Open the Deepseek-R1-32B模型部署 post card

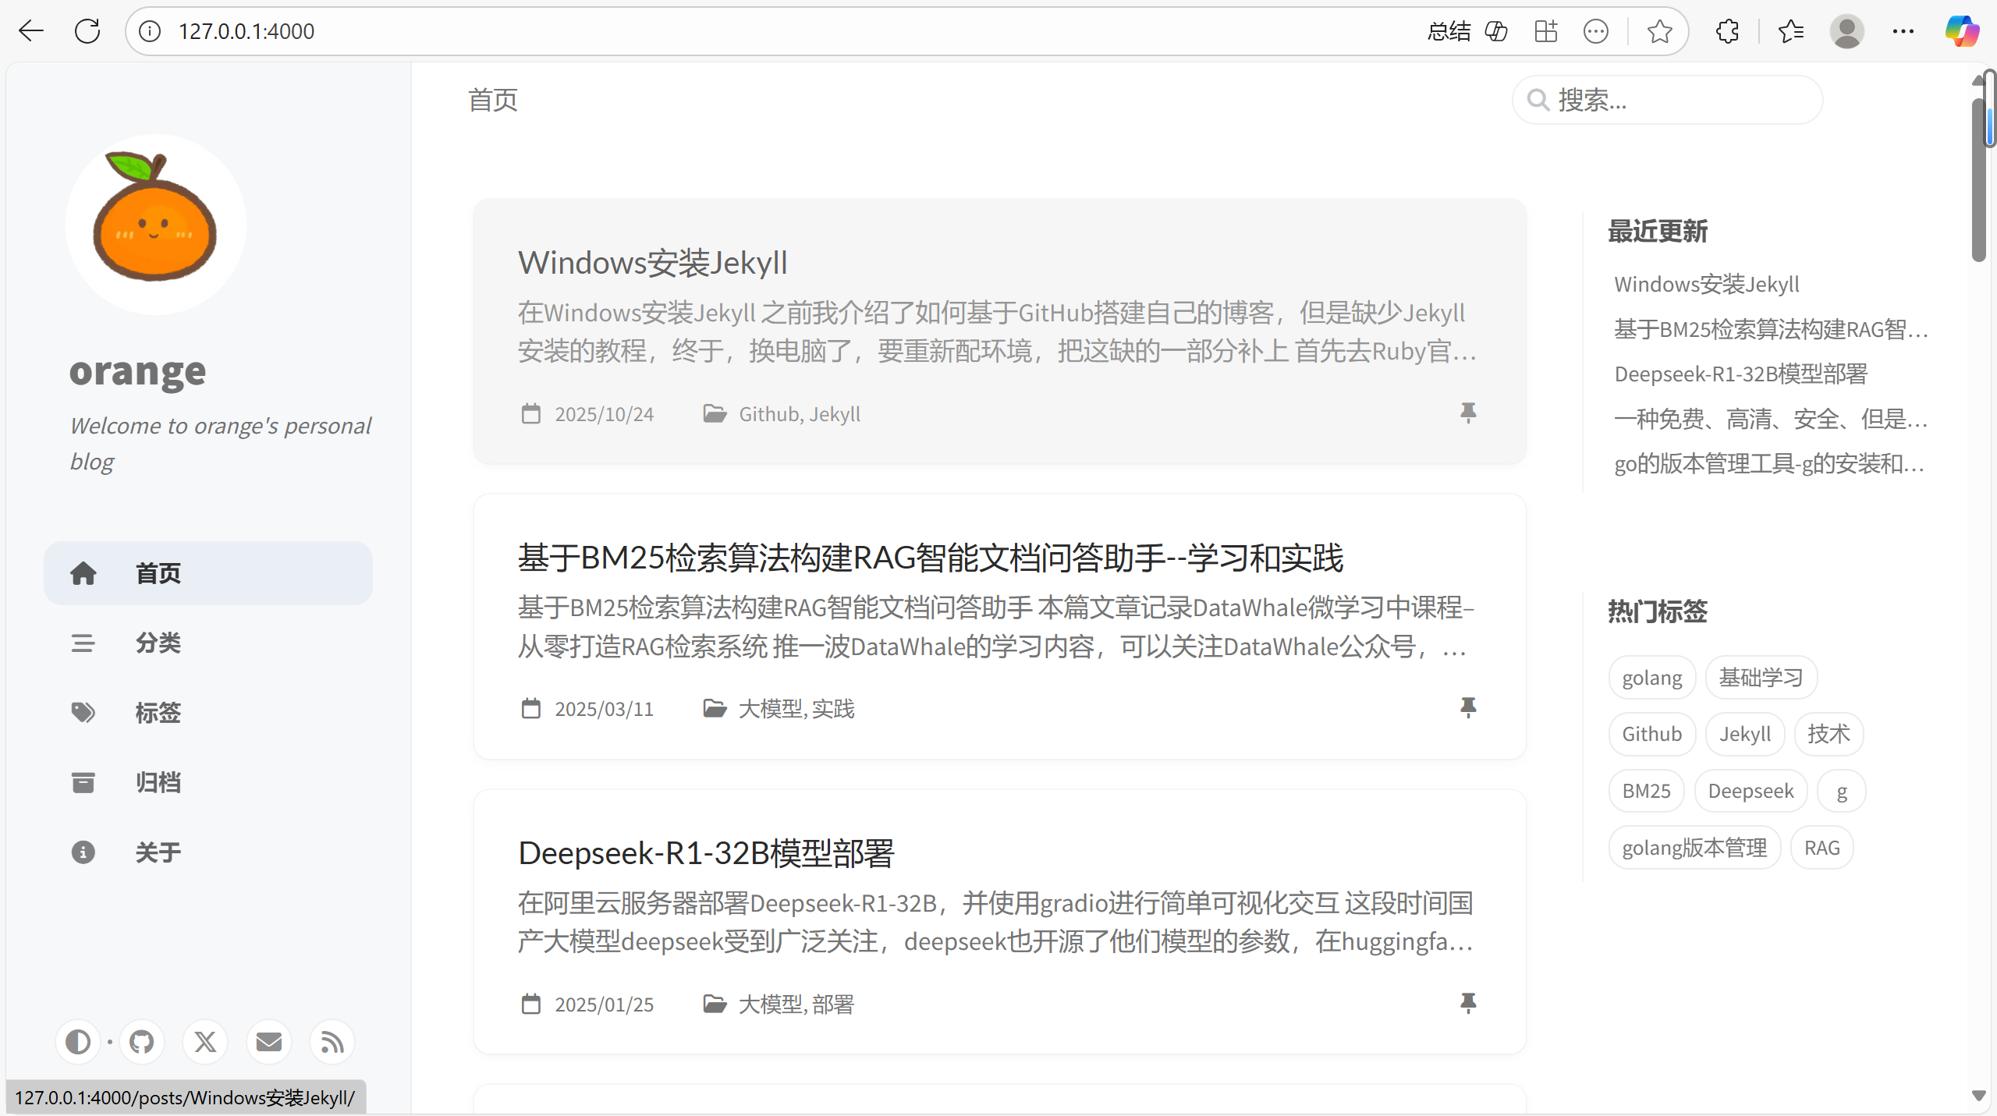point(1000,922)
